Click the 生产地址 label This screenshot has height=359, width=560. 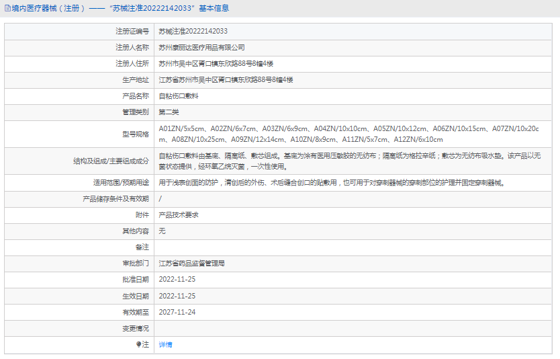click(136, 80)
